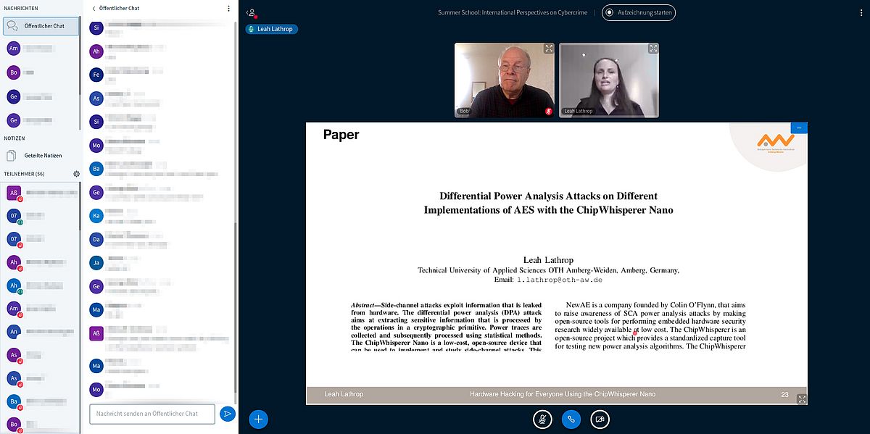Open the Leah Lathrop webcam name dropdown

pos(579,111)
